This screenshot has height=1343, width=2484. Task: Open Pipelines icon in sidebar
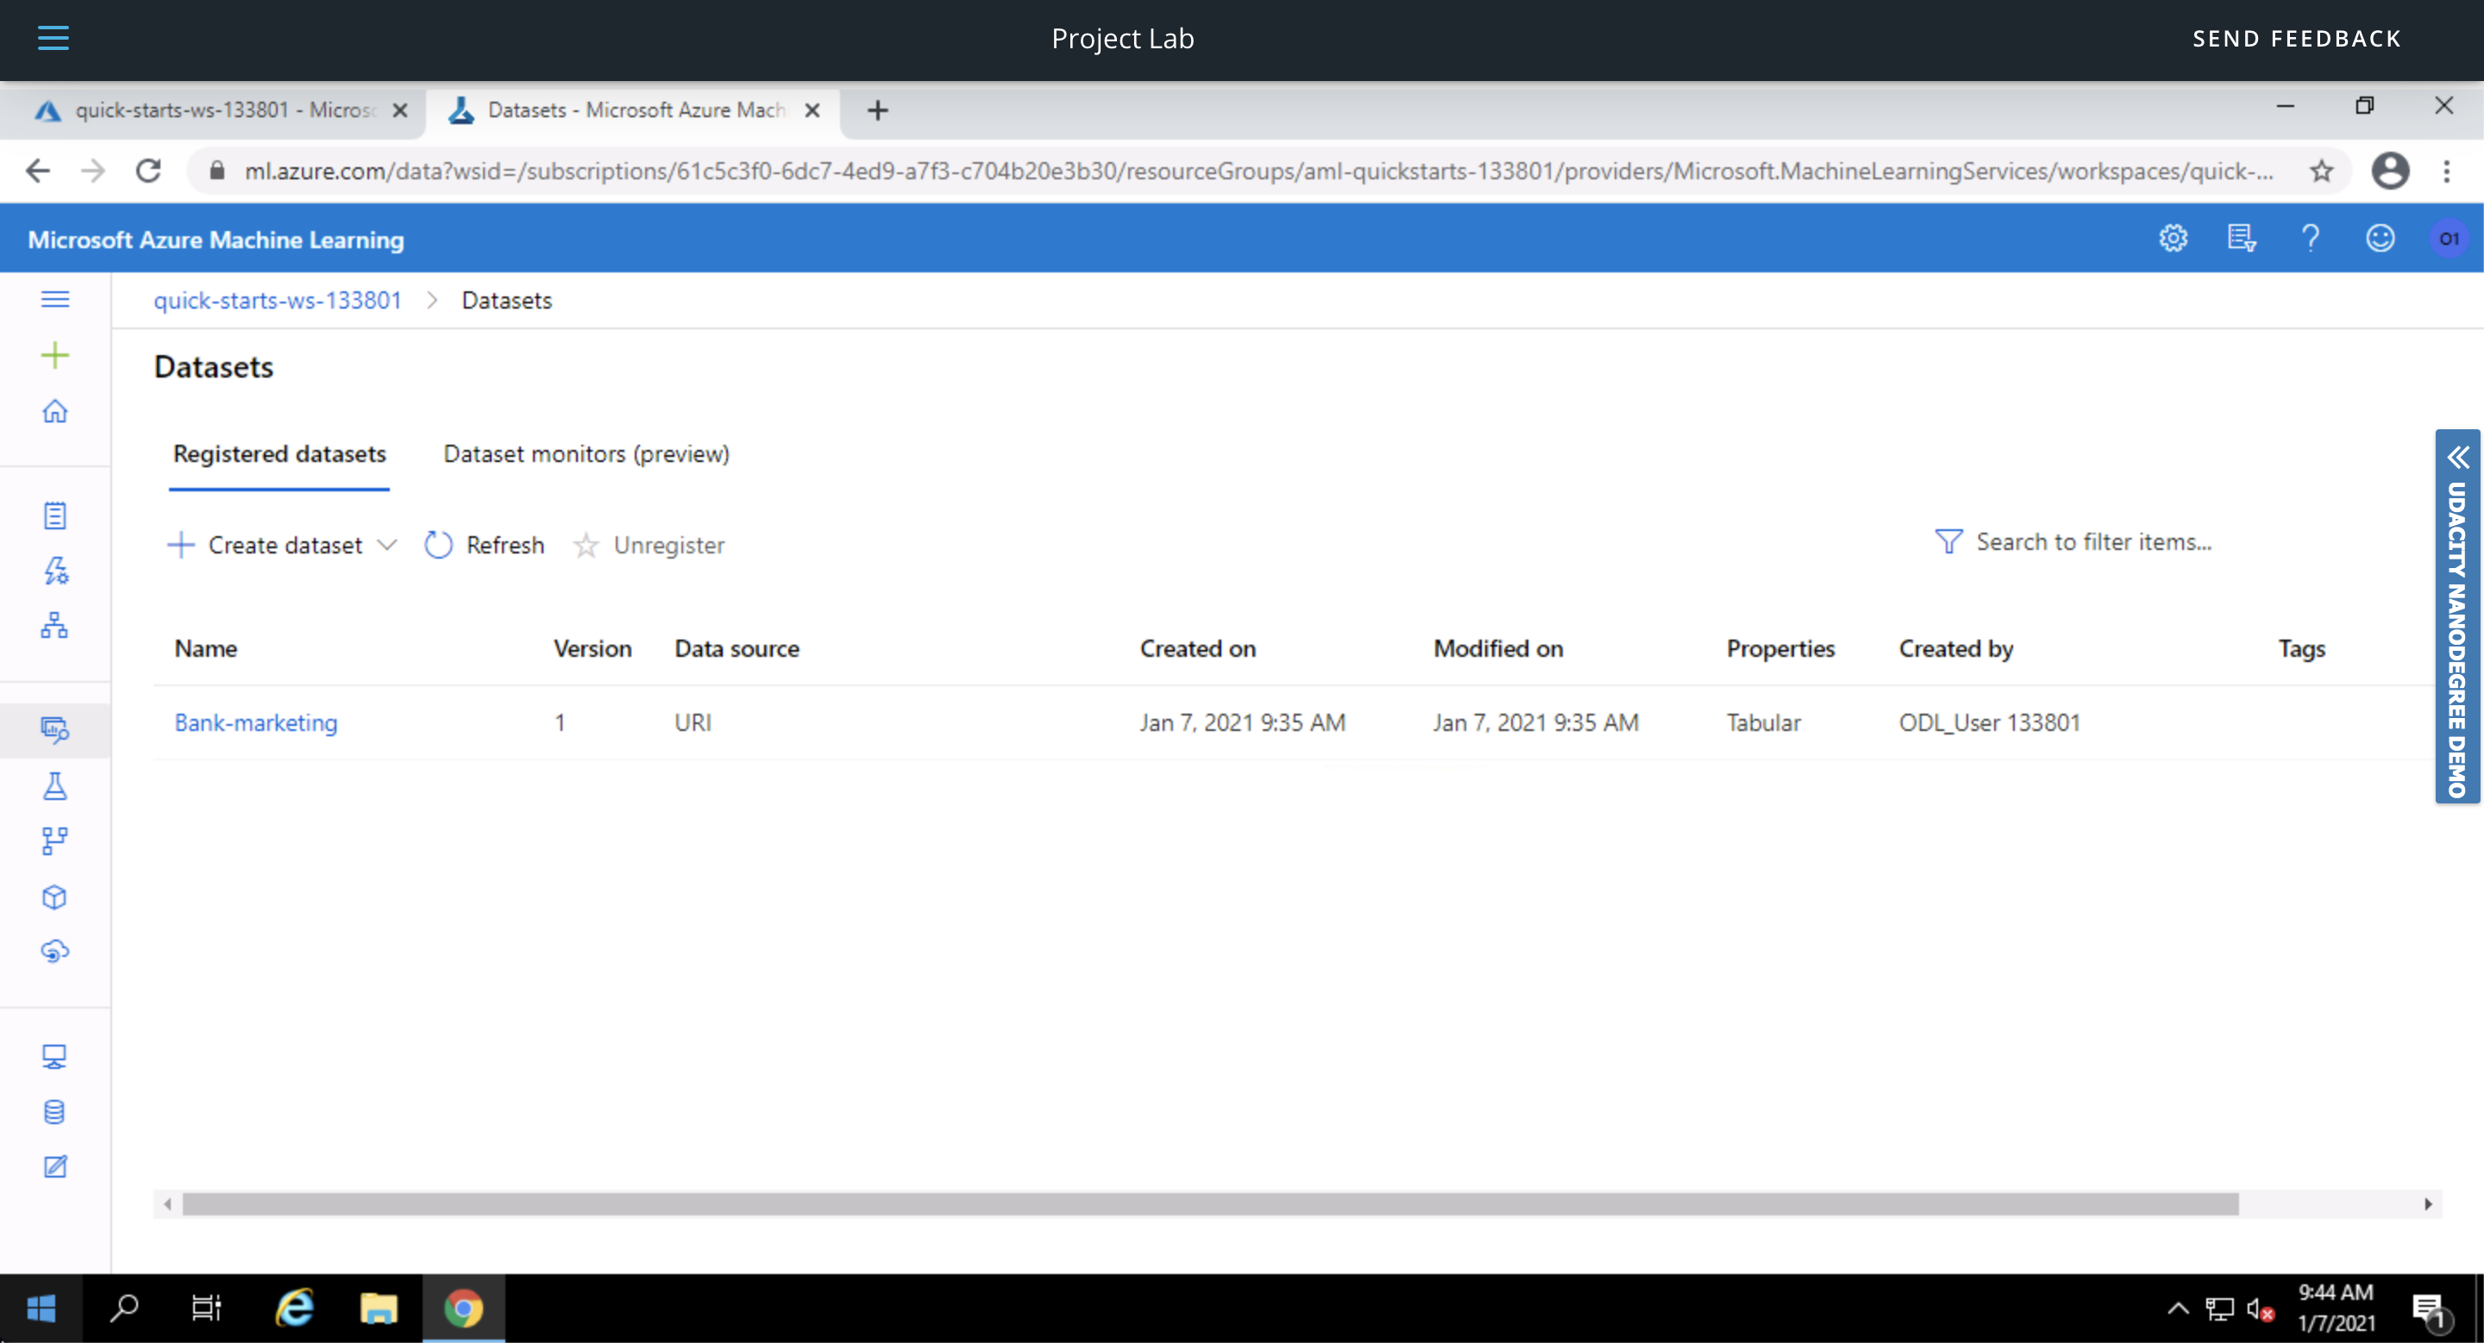click(x=55, y=841)
